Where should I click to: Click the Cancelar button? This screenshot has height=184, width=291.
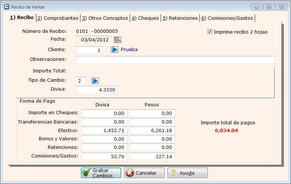point(144,173)
